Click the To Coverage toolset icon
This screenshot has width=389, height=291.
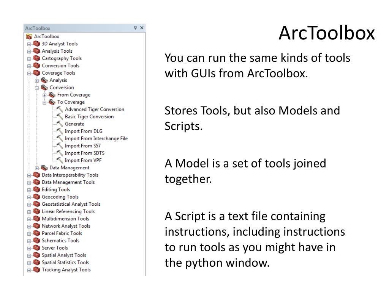pyautogui.click(x=52, y=102)
